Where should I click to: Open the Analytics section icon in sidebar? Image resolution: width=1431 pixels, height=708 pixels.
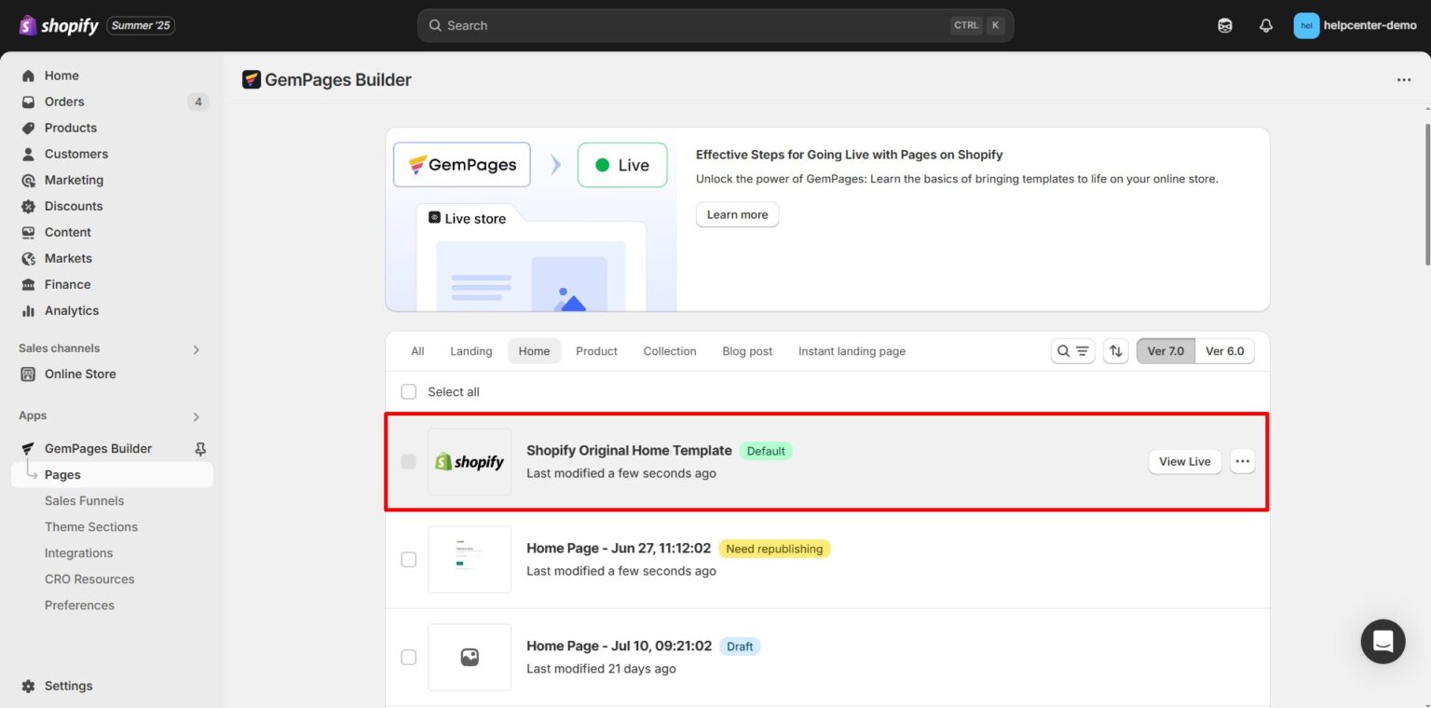[27, 310]
